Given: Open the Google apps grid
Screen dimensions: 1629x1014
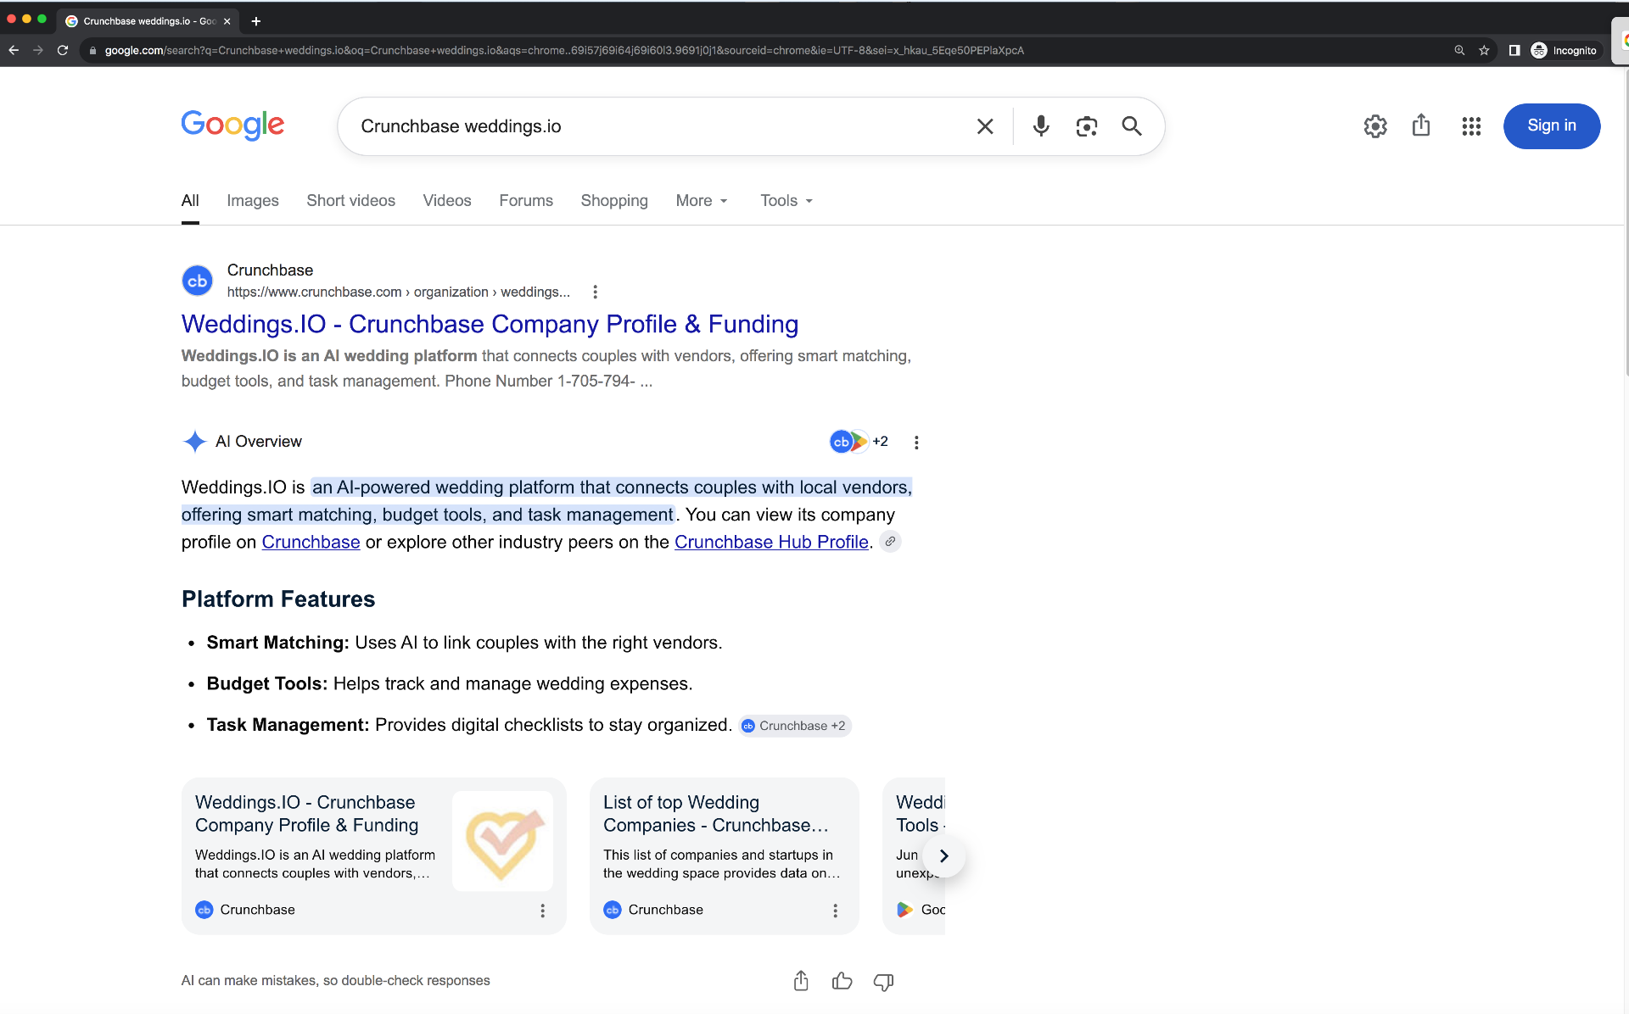Looking at the screenshot, I should tap(1471, 126).
